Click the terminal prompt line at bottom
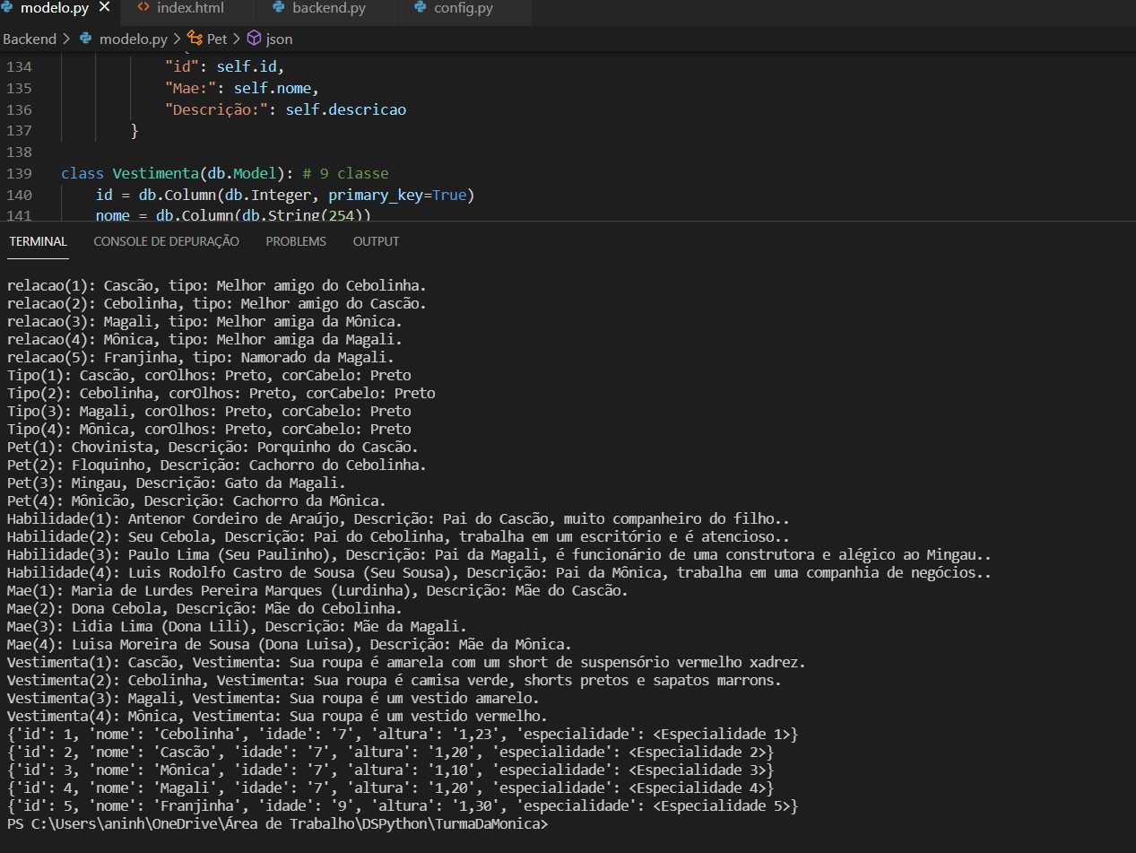Screen dimensions: 1136x853 [269, 823]
